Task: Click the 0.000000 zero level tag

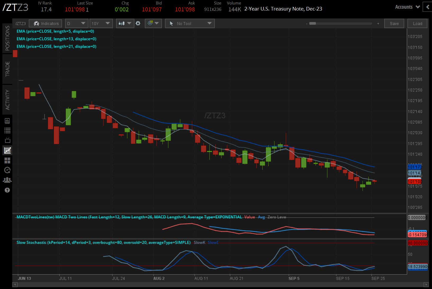Action: pos(417,218)
